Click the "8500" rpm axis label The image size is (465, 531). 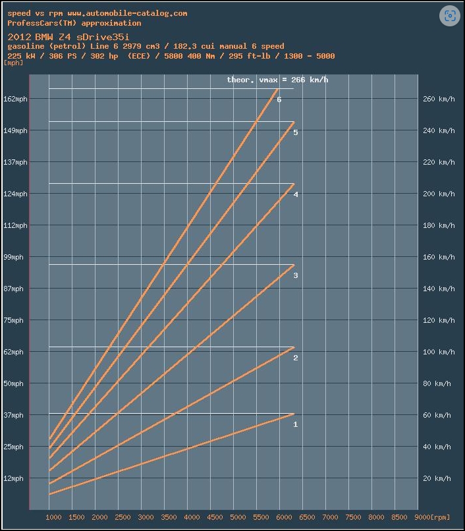[399, 517]
